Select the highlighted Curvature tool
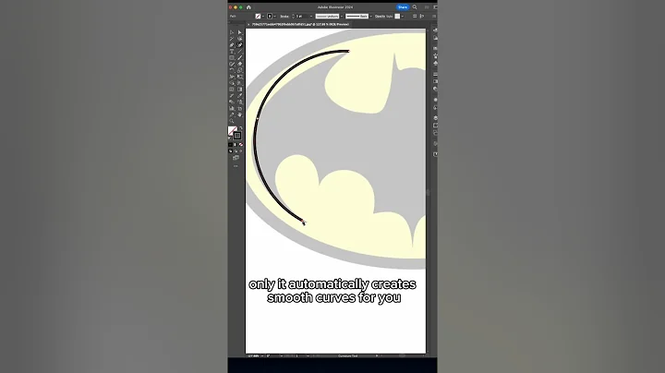The height and width of the screenshot is (373, 665). pos(239,45)
